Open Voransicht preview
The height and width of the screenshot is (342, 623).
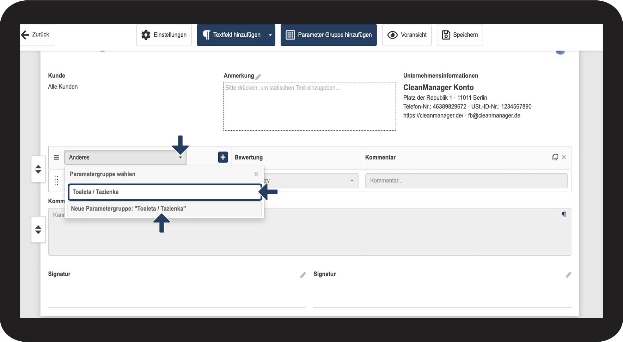pyautogui.click(x=407, y=35)
